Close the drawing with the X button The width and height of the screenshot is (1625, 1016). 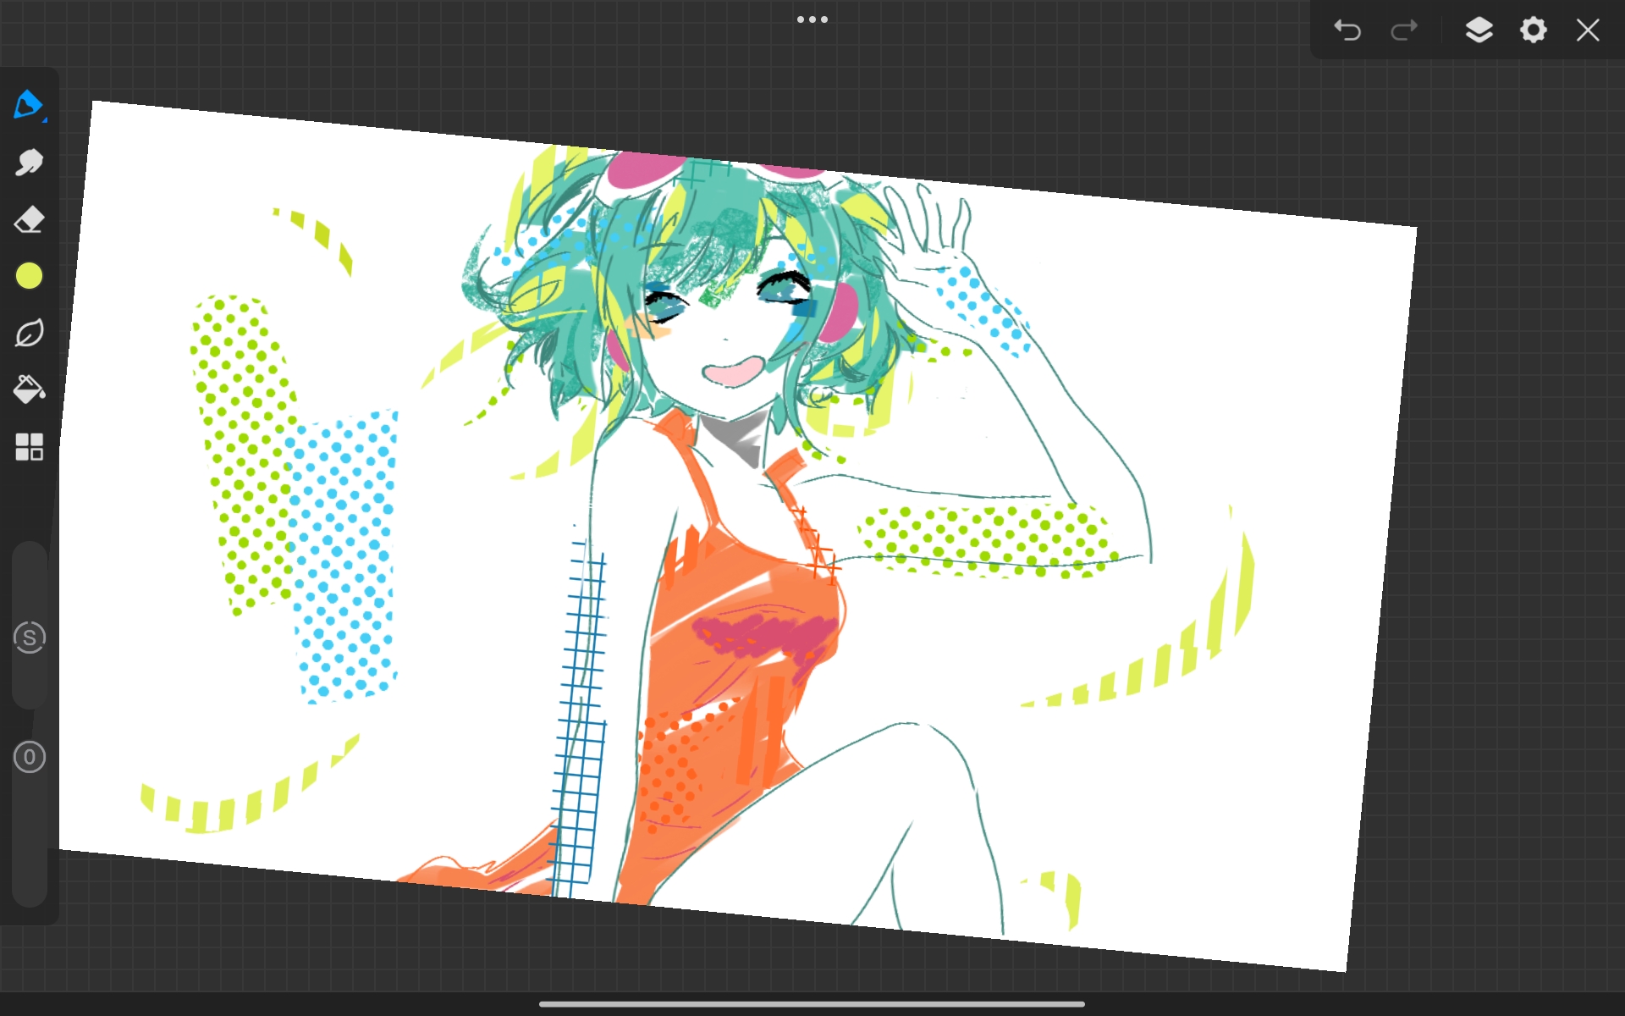(1588, 30)
